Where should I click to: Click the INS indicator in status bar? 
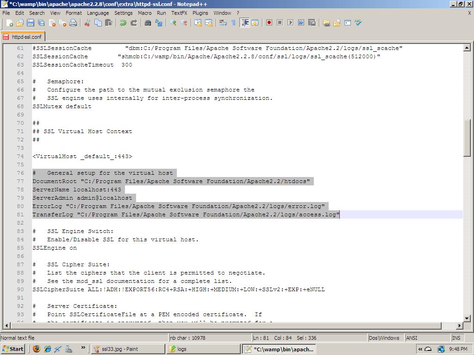click(x=456, y=338)
